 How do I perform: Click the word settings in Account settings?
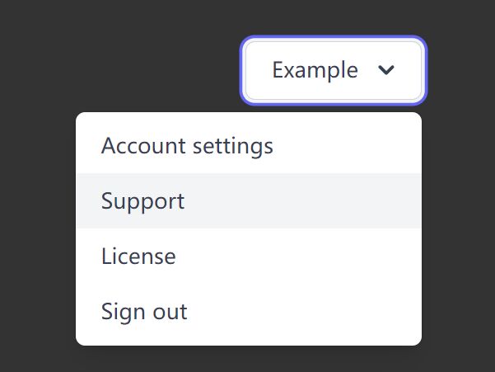pos(233,147)
